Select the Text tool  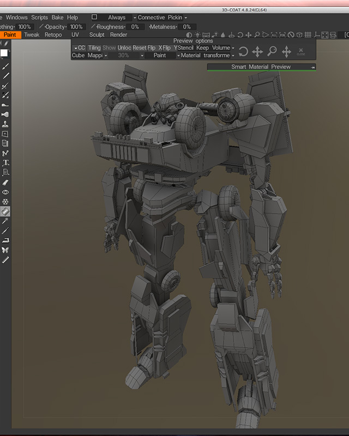[5, 162]
